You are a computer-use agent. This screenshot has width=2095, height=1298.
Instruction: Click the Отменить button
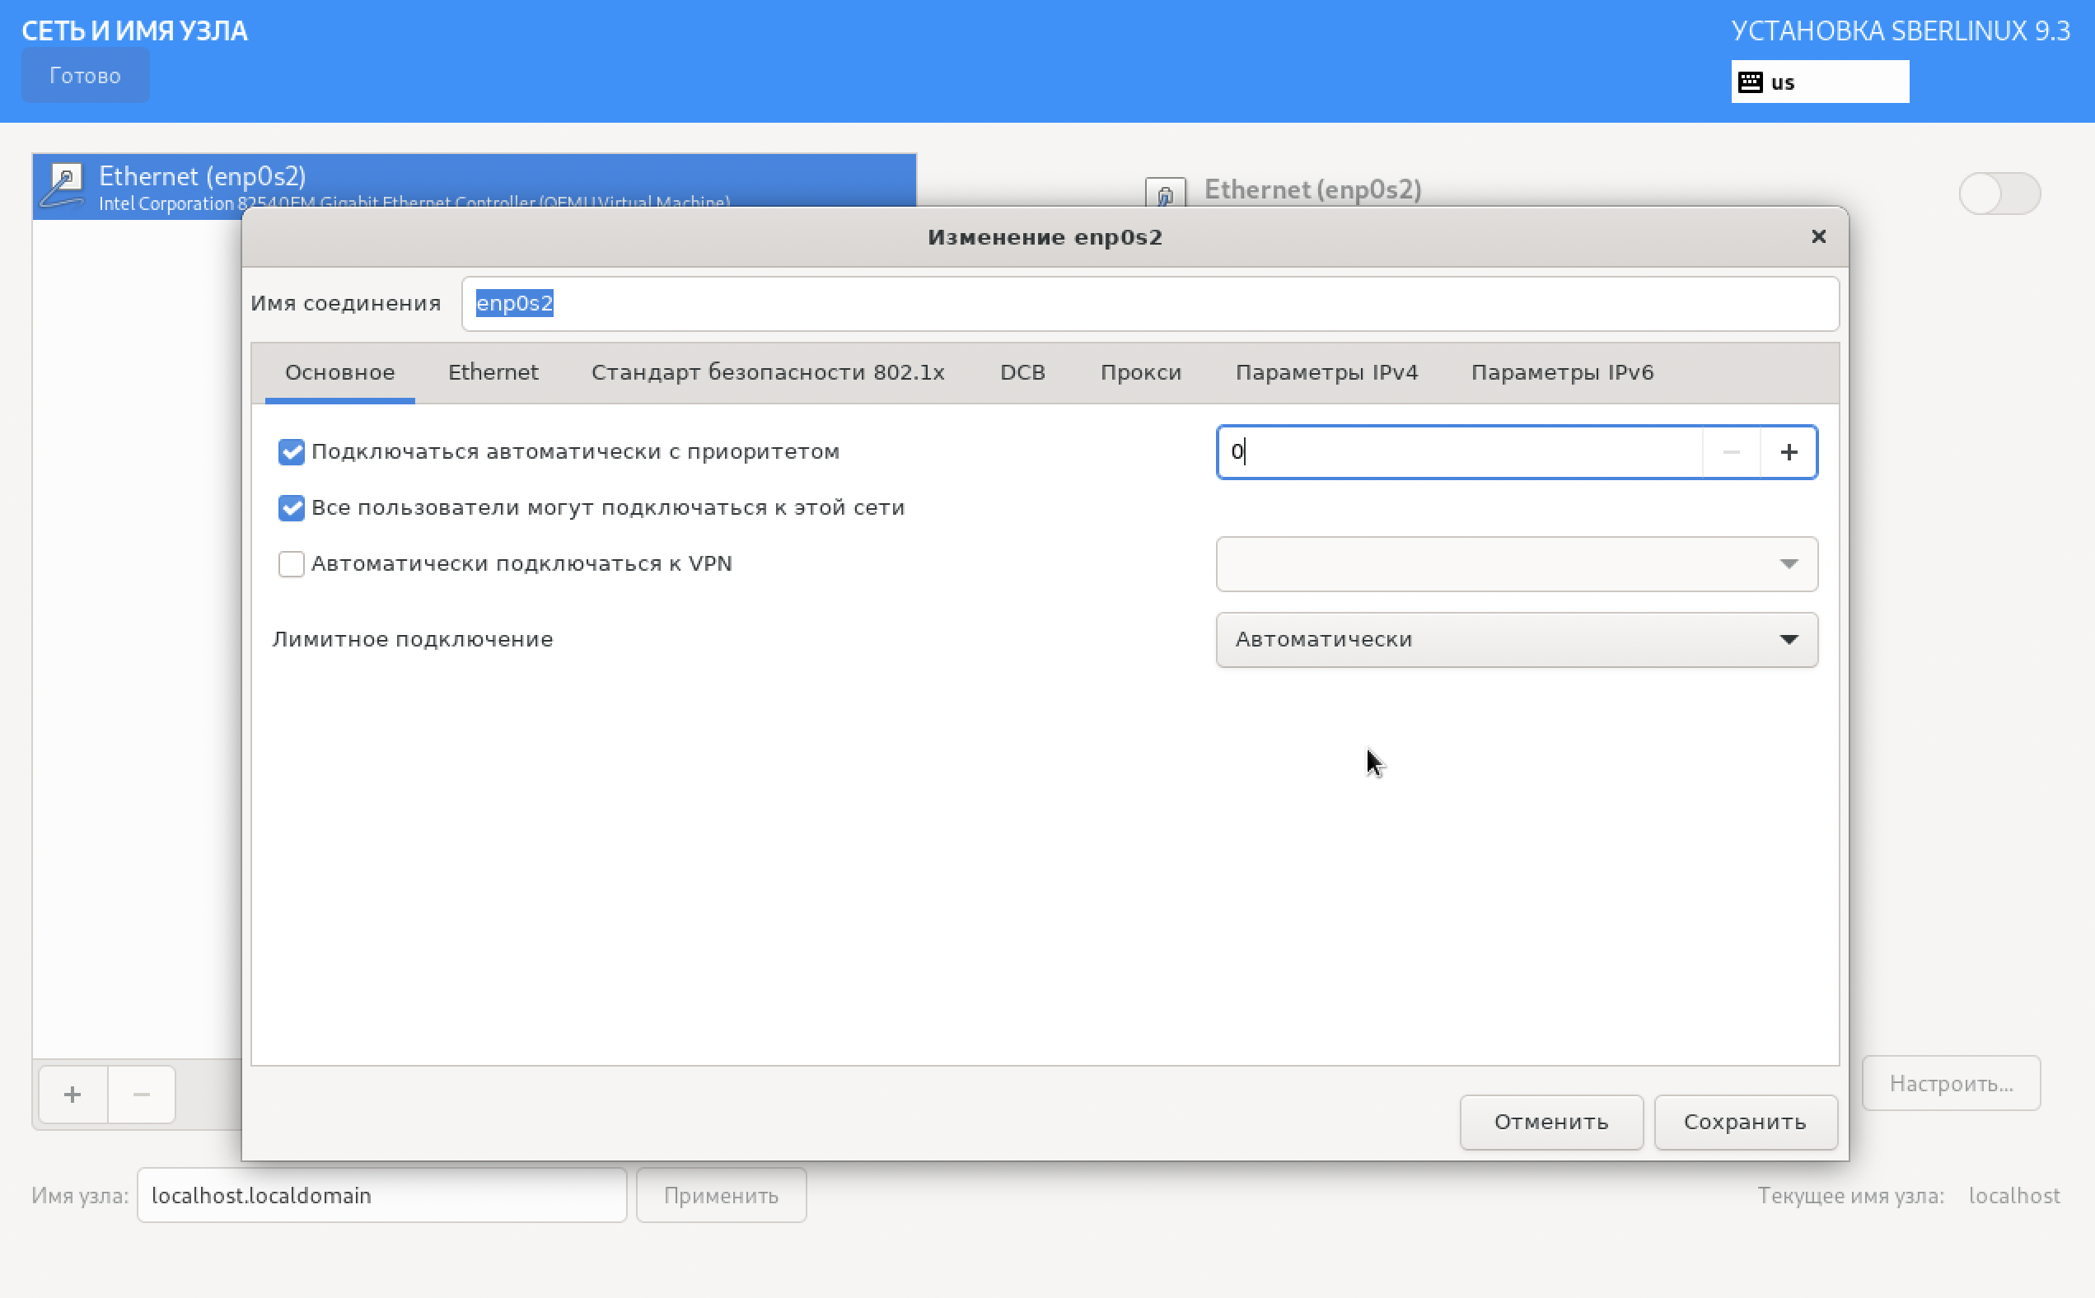(1550, 1121)
